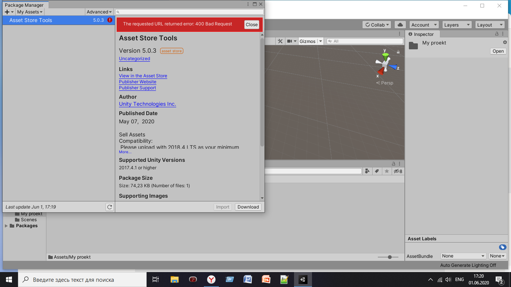Open the Package Manager window options menu
The height and width of the screenshot is (287, 511).
click(248, 4)
